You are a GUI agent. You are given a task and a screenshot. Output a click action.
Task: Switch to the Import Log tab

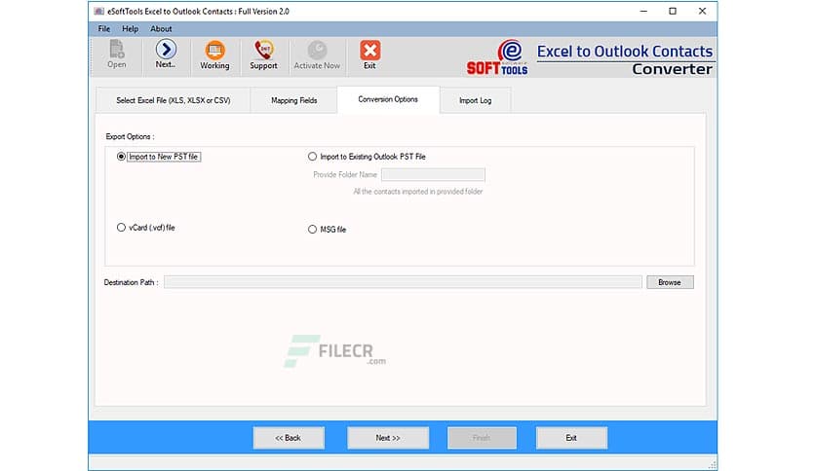point(475,100)
